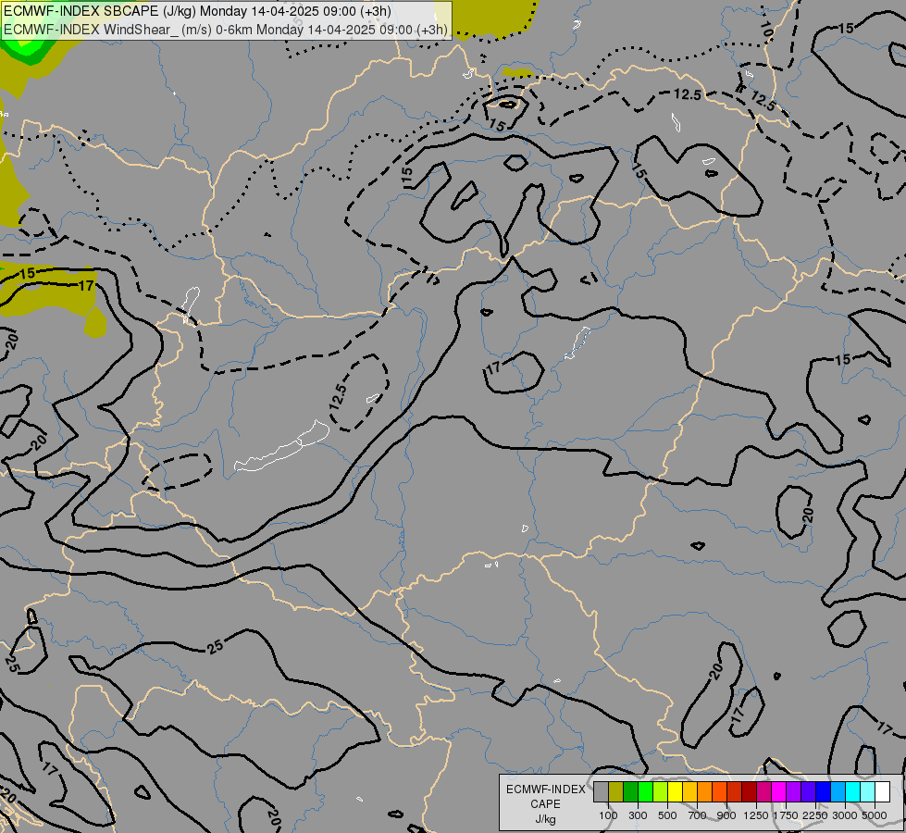Click the legend value 1250
Image resolution: width=906 pixels, height=833 pixels.
click(x=756, y=815)
